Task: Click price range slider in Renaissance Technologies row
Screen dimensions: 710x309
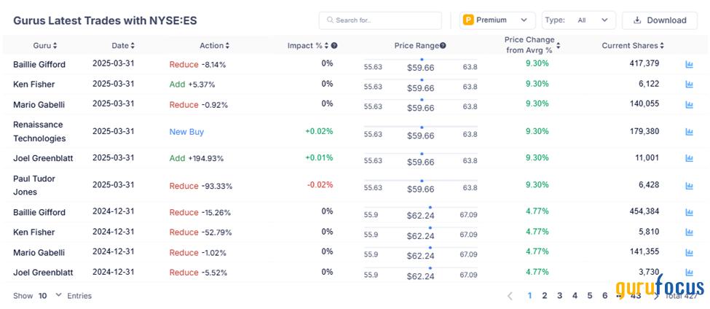Action: click(421, 127)
